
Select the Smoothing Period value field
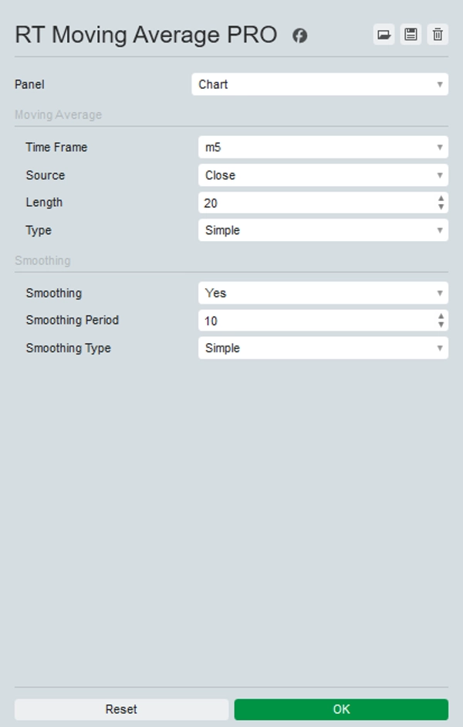pos(309,320)
